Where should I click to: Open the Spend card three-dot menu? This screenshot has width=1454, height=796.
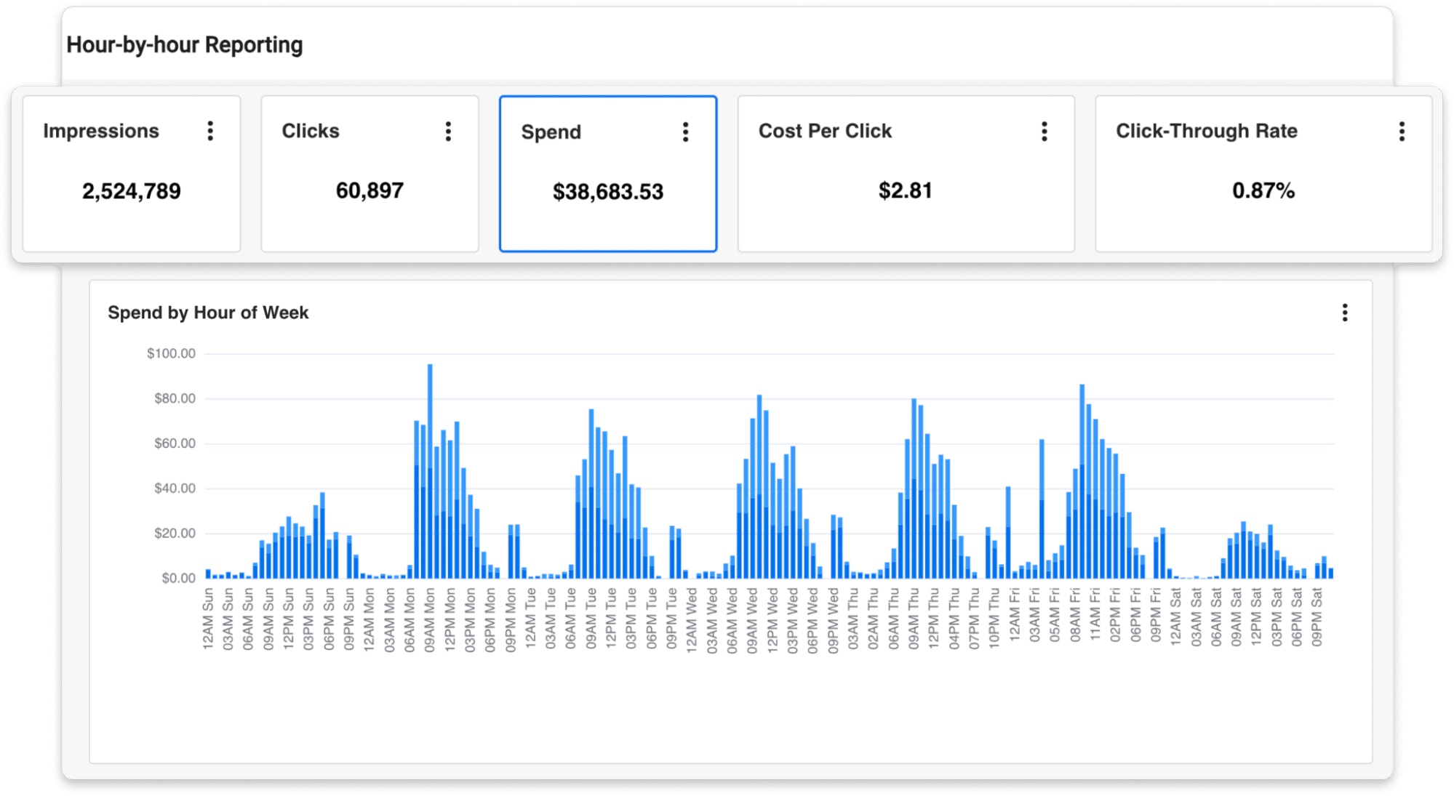click(685, 132)
